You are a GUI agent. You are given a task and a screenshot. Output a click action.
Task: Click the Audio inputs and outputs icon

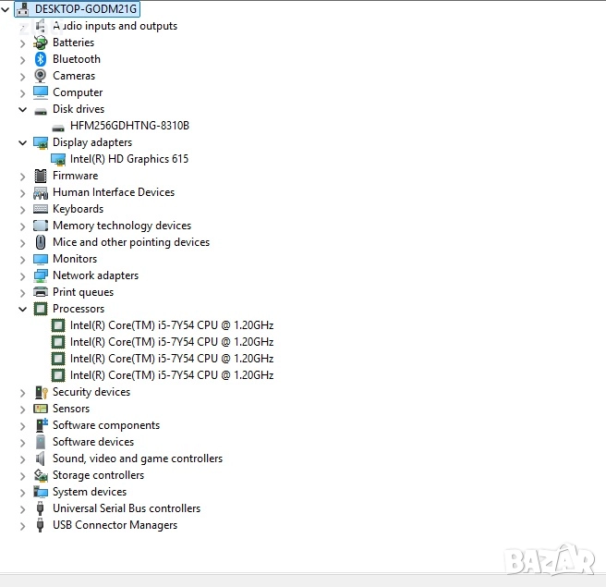click(x=41, y=26)
